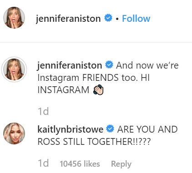This screenshot has width=192, height=173.
Task: Select the caption text 'And now we're Instagram FRIENDS too'
Action: (108, 71)
